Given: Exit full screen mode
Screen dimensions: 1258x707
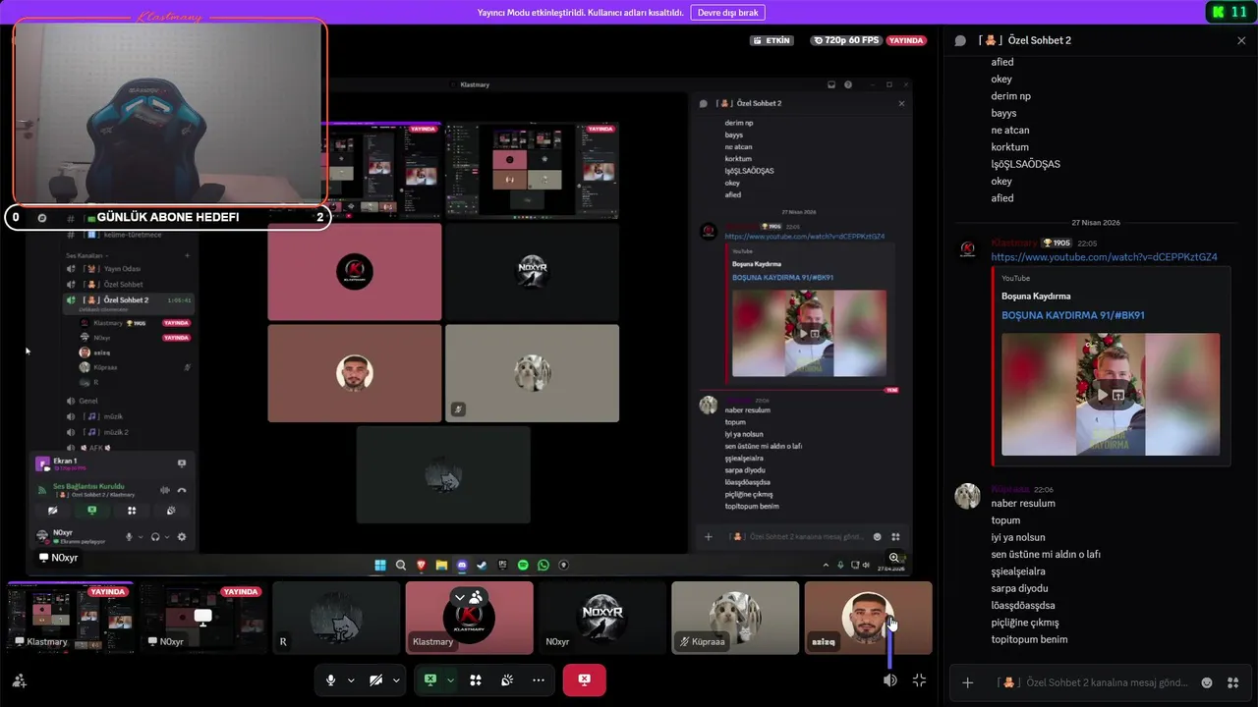Looking at the screenshot, I should coord(919,680).
